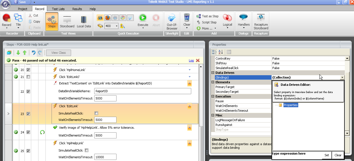Toggle the enable checkbox for step 22

[x=28, y=91]
